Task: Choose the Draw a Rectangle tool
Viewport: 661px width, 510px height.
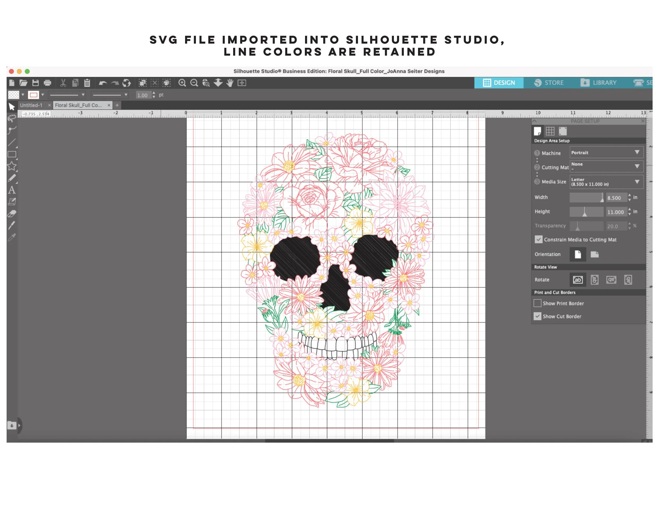Action: 12,154
